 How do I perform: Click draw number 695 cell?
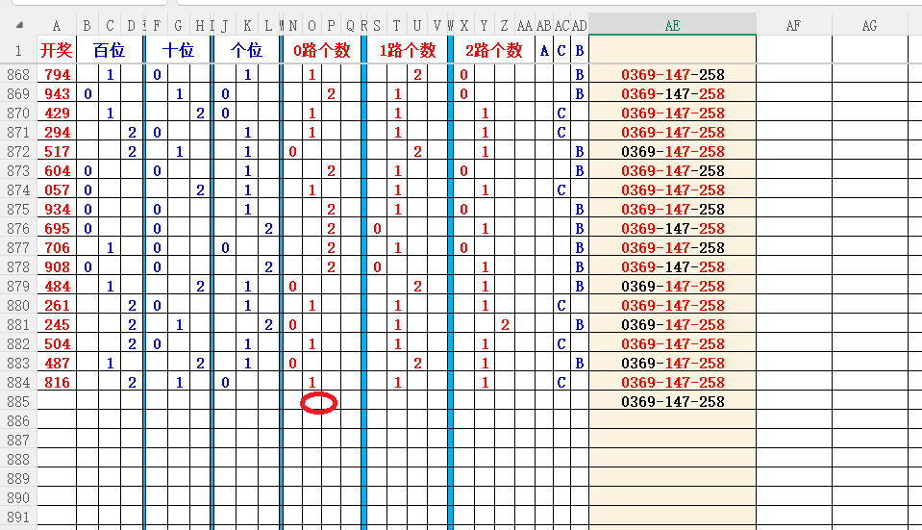tap(57, 228)
